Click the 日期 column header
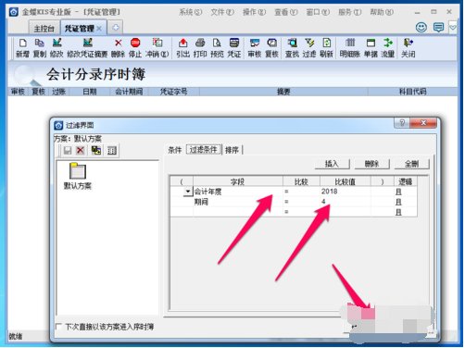This screenshot has width=465, height=348. coord(90,92)
